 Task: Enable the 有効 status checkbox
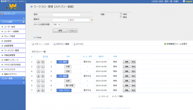coord(121,14)
